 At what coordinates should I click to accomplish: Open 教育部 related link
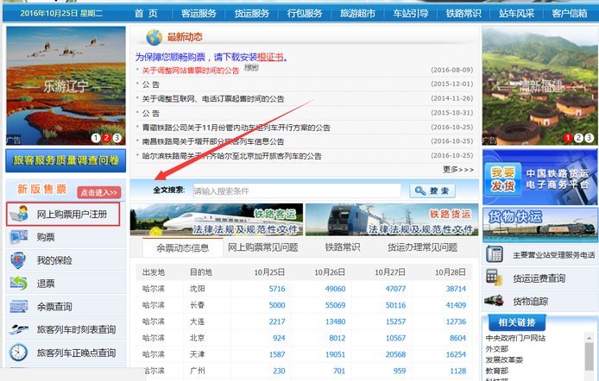(496, 371)
